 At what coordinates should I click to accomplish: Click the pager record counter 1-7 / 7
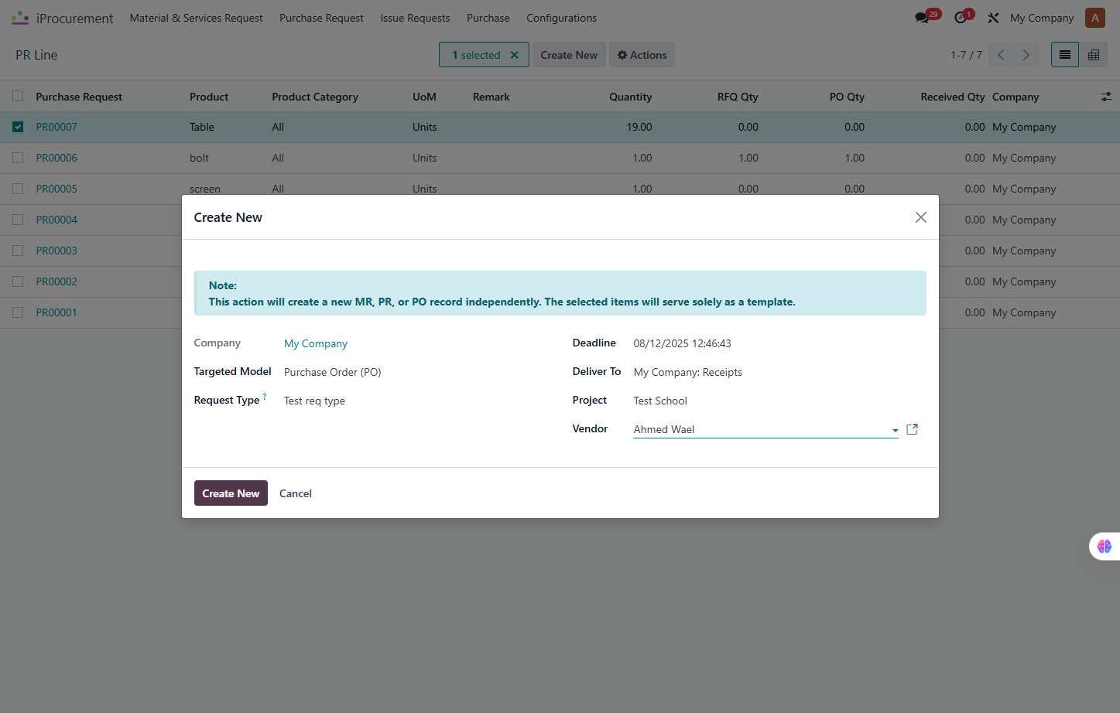pos(966,55)
